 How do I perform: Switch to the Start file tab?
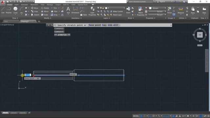point(6,21)
